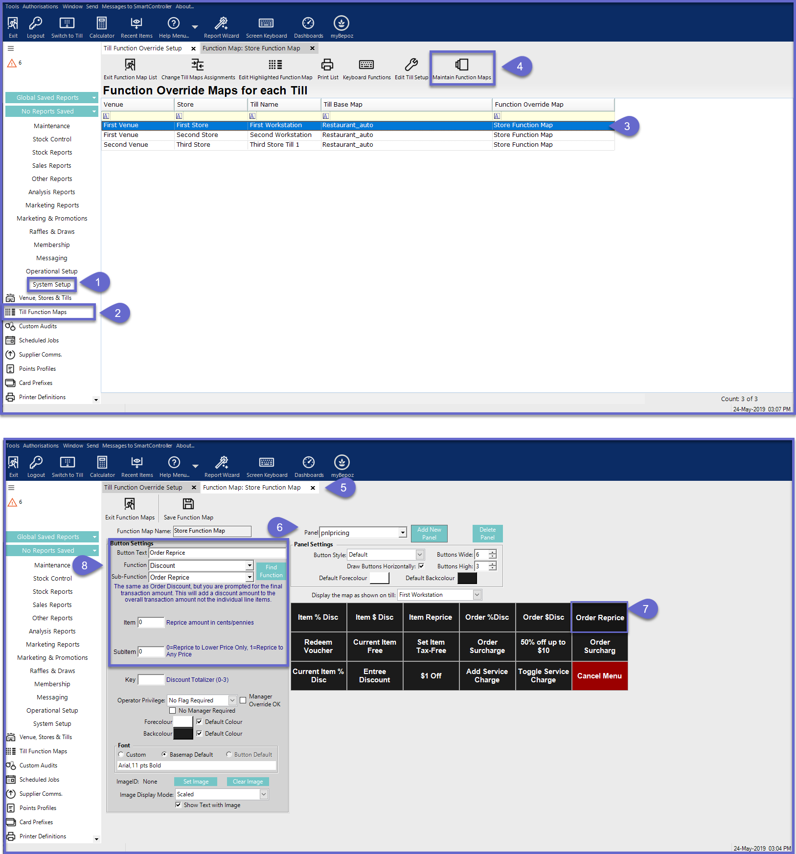796x854 pixels.
Task: Click the Default Backcolour black swatch
Action: tap(467, 578)
